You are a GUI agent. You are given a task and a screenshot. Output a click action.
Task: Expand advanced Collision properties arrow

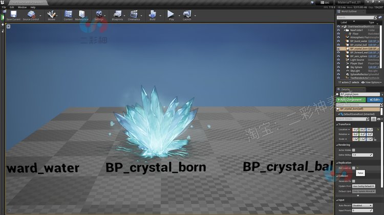click(x=358, y=196)
